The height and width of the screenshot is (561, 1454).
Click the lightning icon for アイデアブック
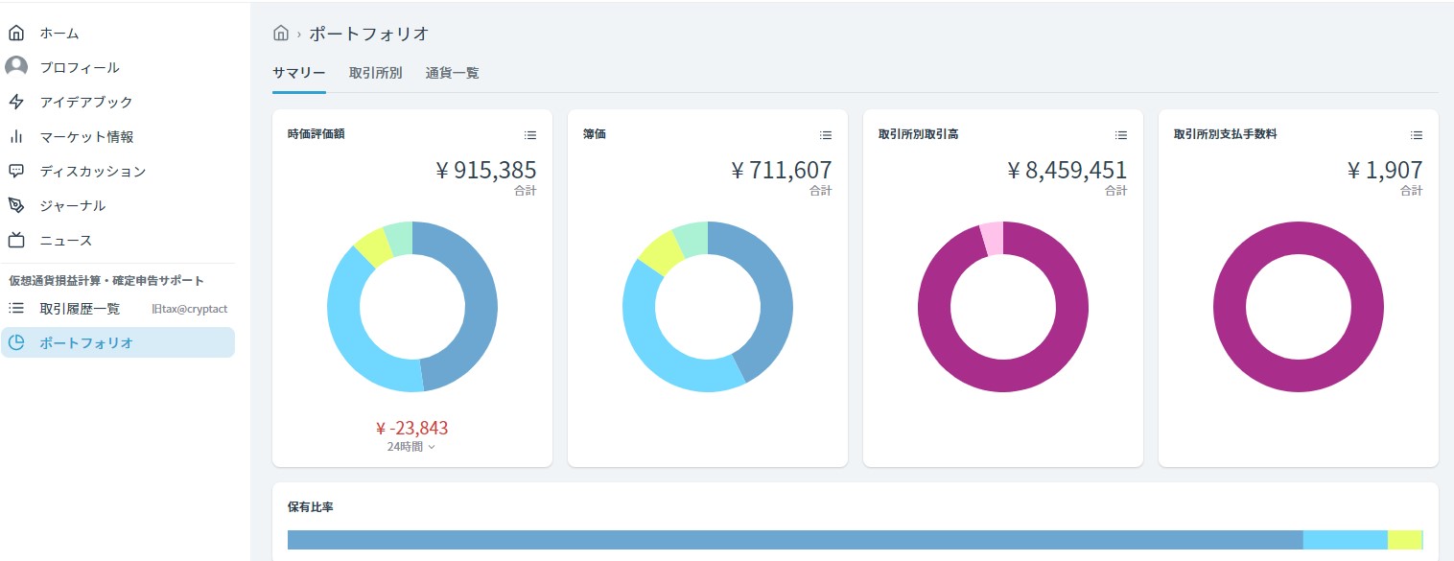click(16, 102)
